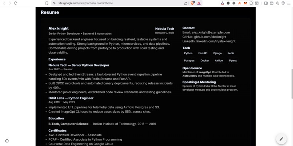Click the Postgres tech tag
This screenshot has height=146, width=293.
pos(189,60)
